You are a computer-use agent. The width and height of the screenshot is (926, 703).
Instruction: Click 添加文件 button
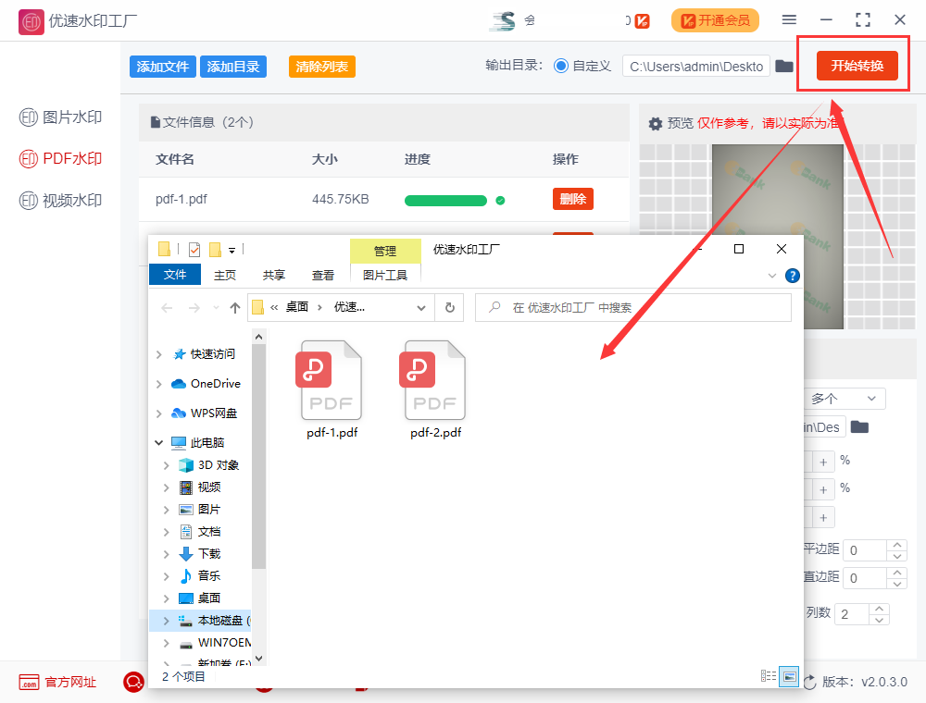[162, 67]
